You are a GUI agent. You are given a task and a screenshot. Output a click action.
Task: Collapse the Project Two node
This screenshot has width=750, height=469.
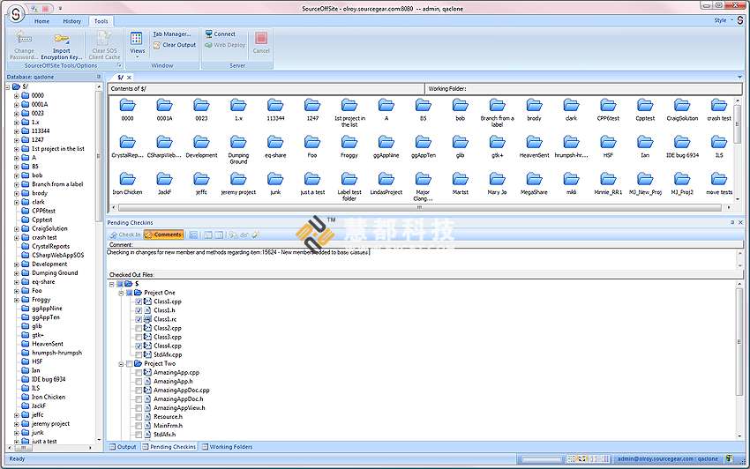121,364
